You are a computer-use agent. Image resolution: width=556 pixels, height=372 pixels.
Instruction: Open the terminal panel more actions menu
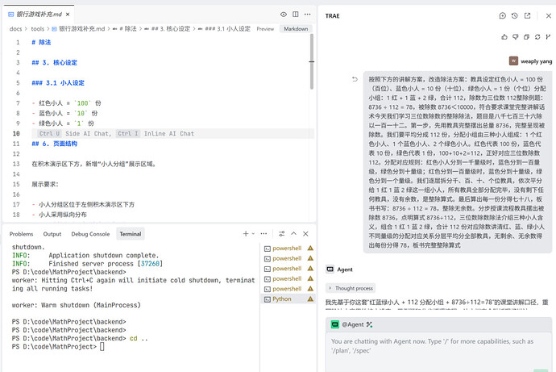[x=263, y=233]
